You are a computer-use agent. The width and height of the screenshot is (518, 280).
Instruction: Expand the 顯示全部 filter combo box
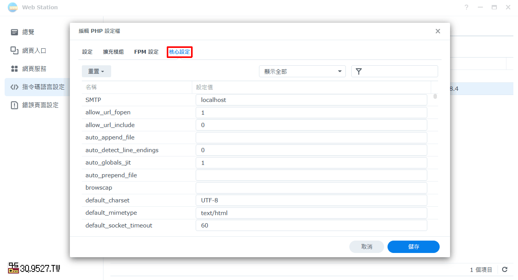click(302, 71)
